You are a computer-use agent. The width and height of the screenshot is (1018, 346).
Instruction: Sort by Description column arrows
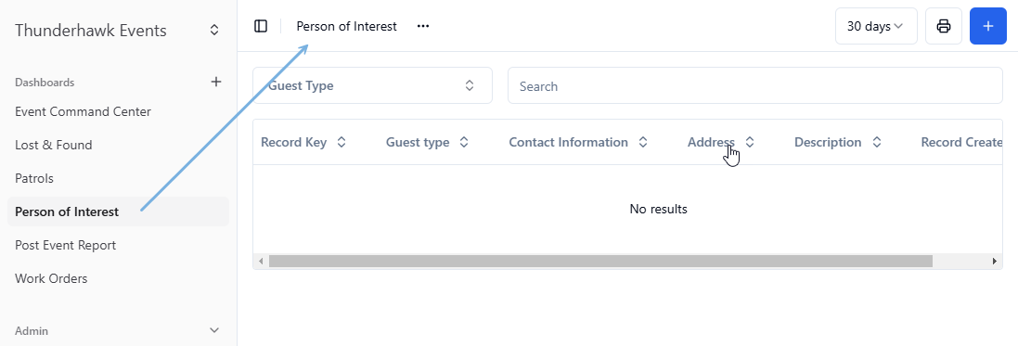click(876, 142)
